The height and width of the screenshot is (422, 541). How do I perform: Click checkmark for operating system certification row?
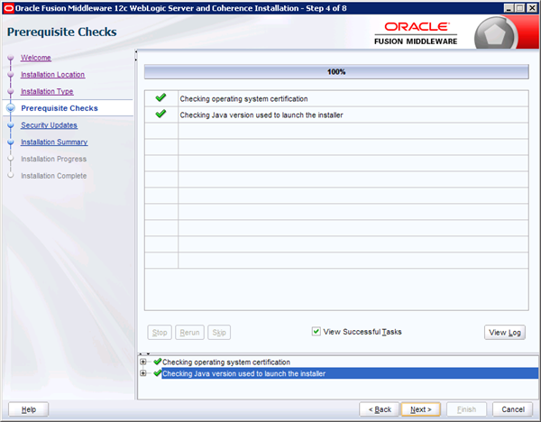(160, 98)
